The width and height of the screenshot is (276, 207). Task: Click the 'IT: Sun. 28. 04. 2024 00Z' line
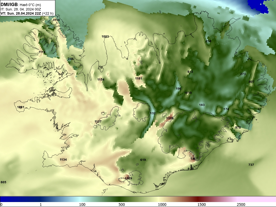(21, 9)
